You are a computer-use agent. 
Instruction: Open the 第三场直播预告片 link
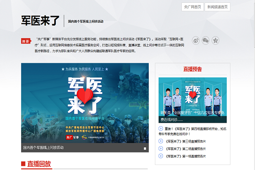[186, 141]
